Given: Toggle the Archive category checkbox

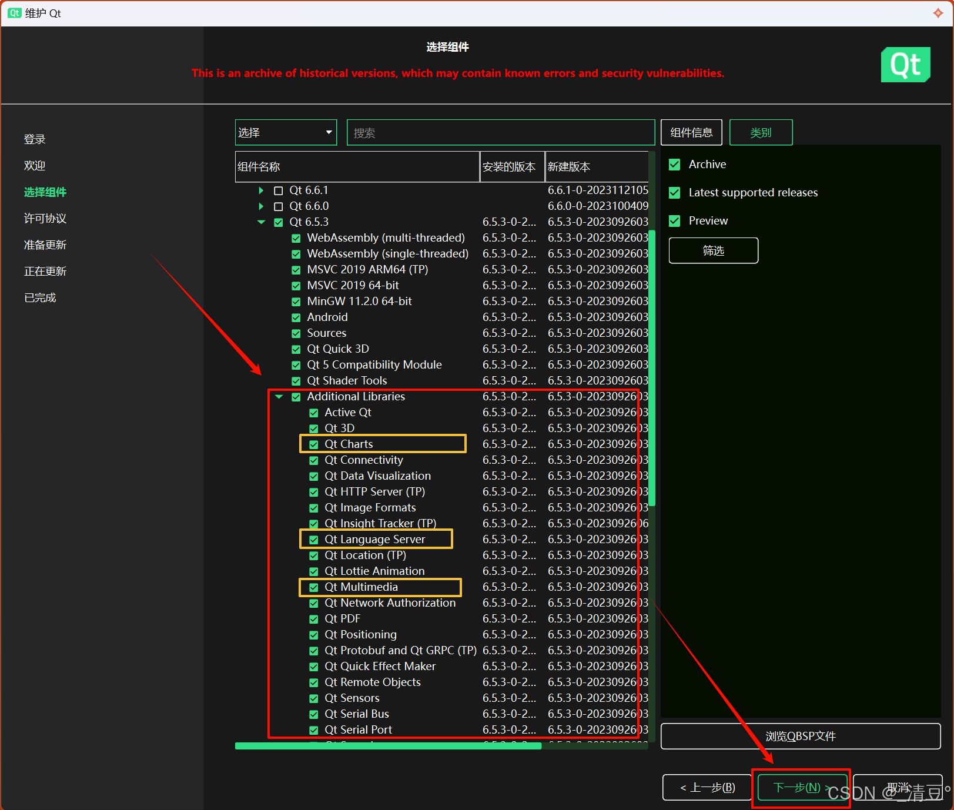Looking at the screenshot, I should (x=675, y=165).
